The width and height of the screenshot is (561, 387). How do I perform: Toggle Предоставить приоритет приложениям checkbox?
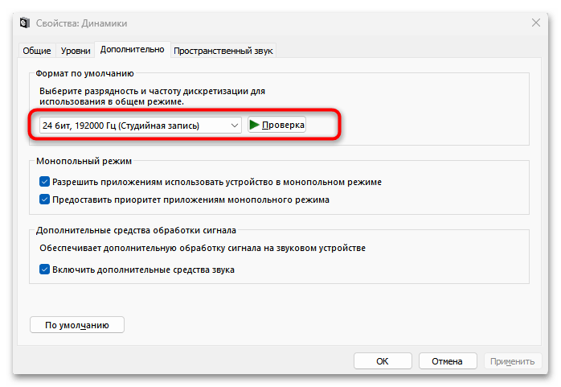click(44, 200)
